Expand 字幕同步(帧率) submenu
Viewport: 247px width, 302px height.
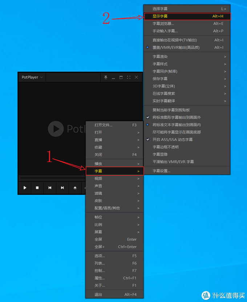187,71
